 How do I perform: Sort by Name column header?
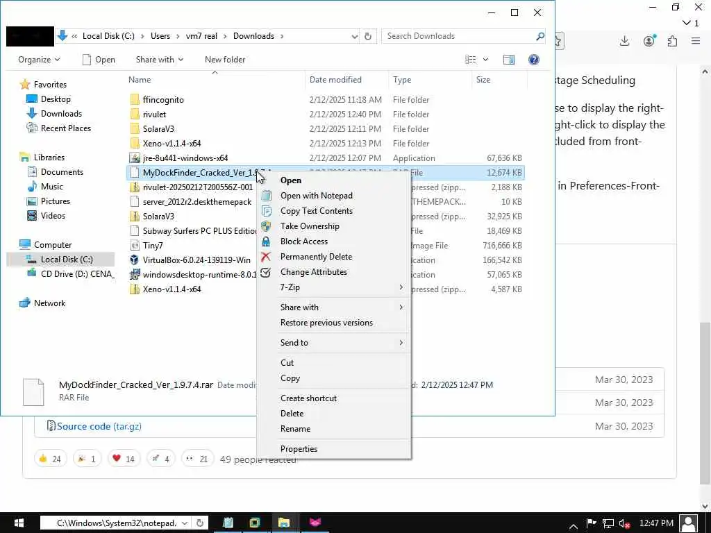tap(140, 80)
